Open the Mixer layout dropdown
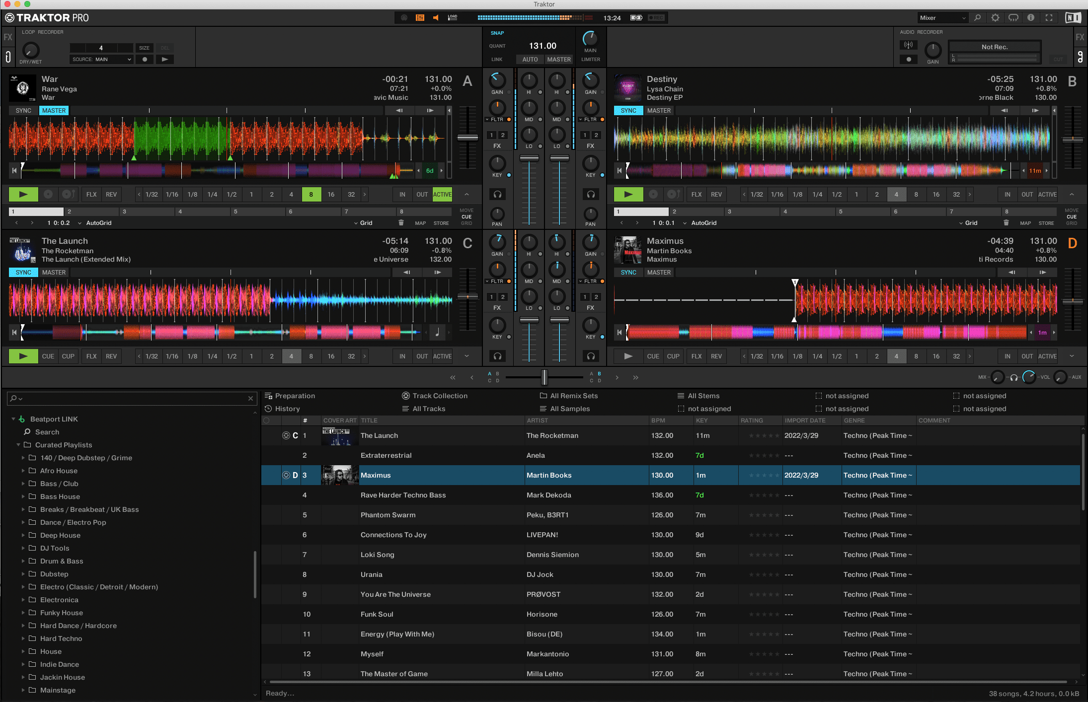This screenshot has height=702, width=1088. coord(941,17)
